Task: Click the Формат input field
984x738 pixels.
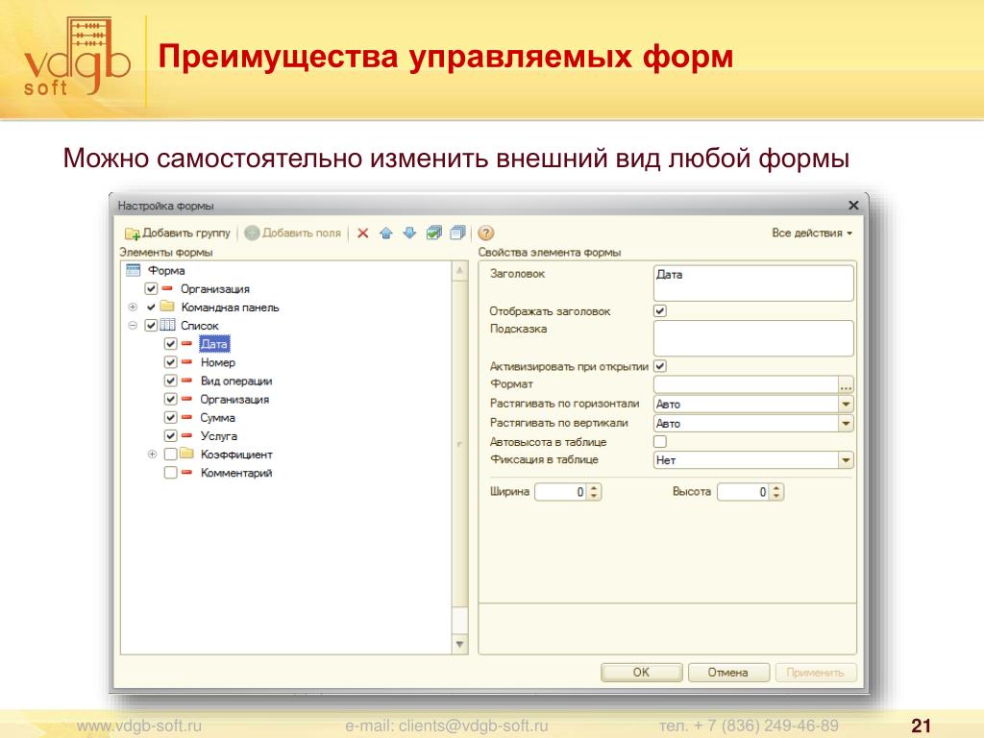Action: click(x=746, y=384)
